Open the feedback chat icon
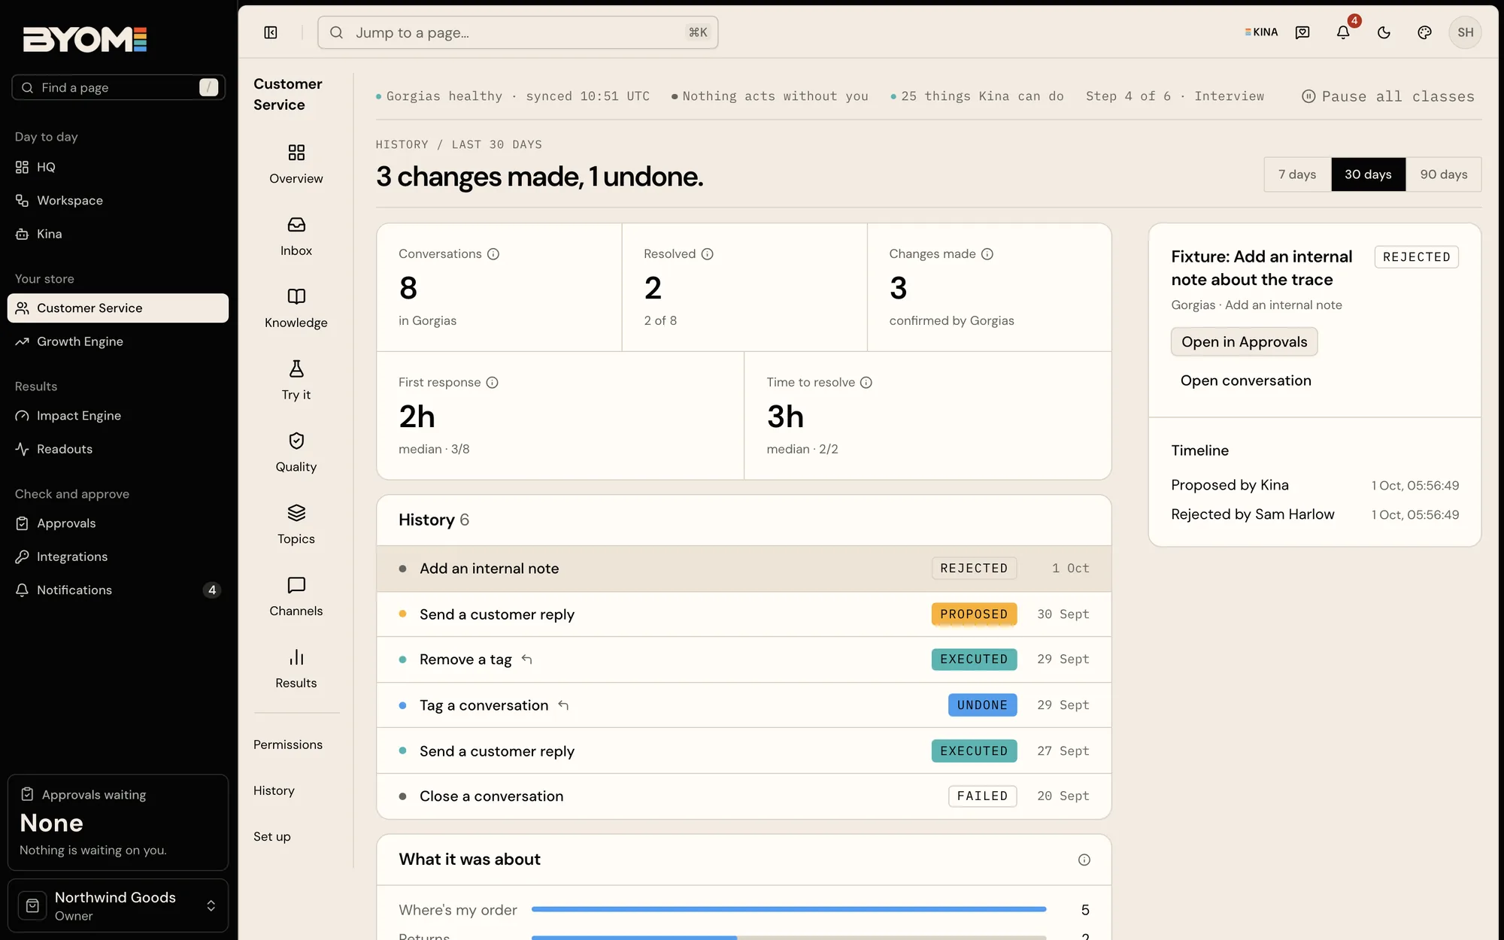 pos(1302,32)
